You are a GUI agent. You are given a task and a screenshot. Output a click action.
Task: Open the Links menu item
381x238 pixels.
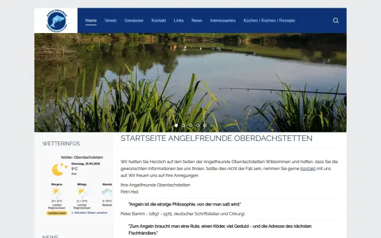[178, 21]
